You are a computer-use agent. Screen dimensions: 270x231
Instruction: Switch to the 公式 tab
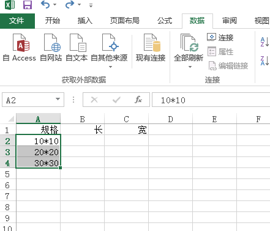(x=165, y=21)
